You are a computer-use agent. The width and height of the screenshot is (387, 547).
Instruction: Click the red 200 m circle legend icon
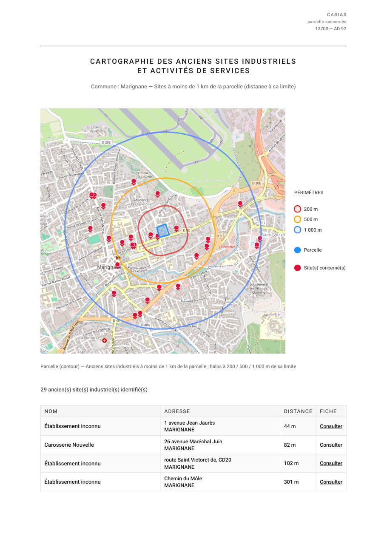[x=298, y=209]
